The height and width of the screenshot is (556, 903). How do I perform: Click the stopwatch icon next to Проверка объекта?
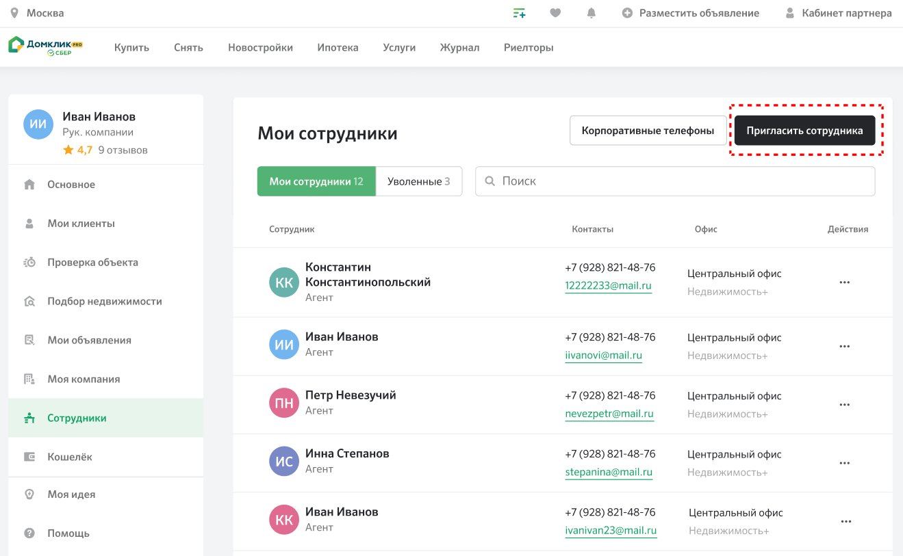coord(29,262)
